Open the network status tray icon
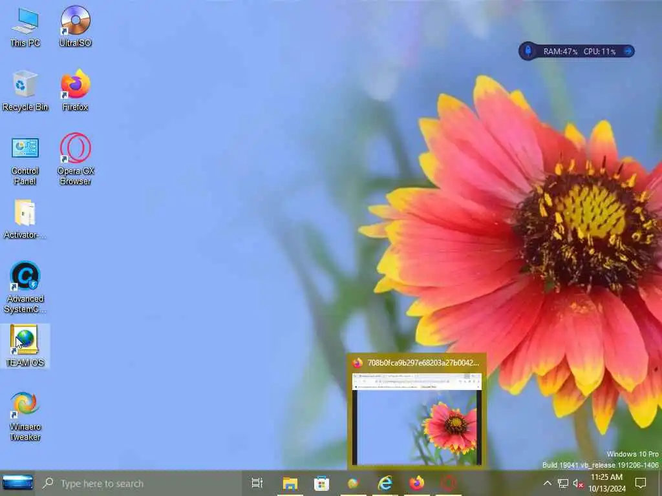The width and height of the screenshot is (662, 496). point(563,483)
